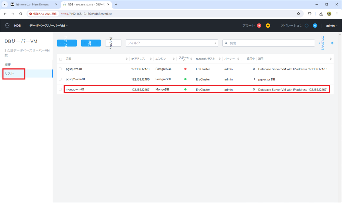342x203 pixels.
Task: Open the tab search dropdown arrow
Action: [4, 5]
